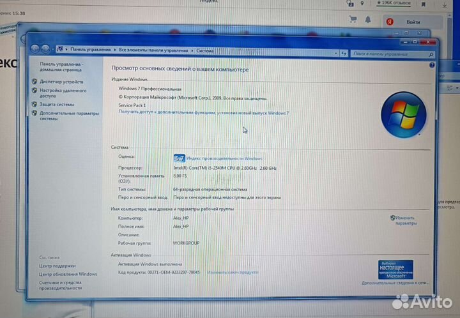Select WORKGROUP value
This screenshot has height=318, width=460.
tap(186, 243)
